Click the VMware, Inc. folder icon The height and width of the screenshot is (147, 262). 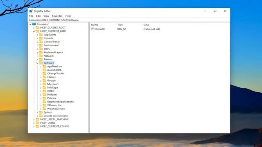45,105
